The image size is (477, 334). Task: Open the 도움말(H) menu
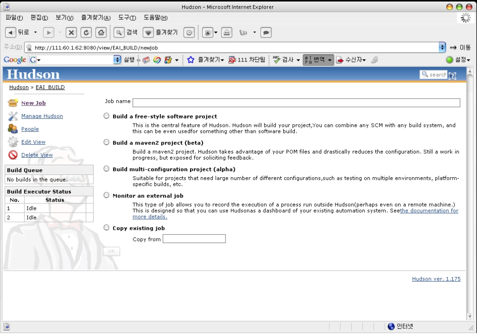[x=156, y=18]
